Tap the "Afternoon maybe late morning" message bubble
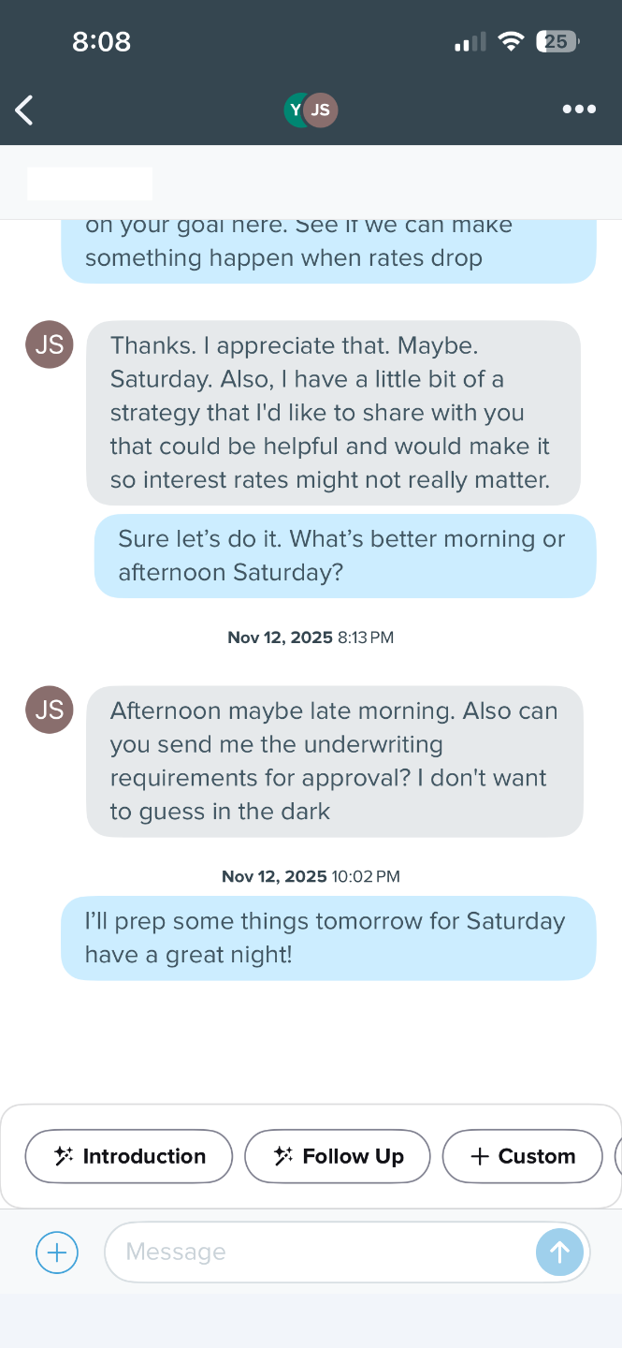 coord(334,761)
